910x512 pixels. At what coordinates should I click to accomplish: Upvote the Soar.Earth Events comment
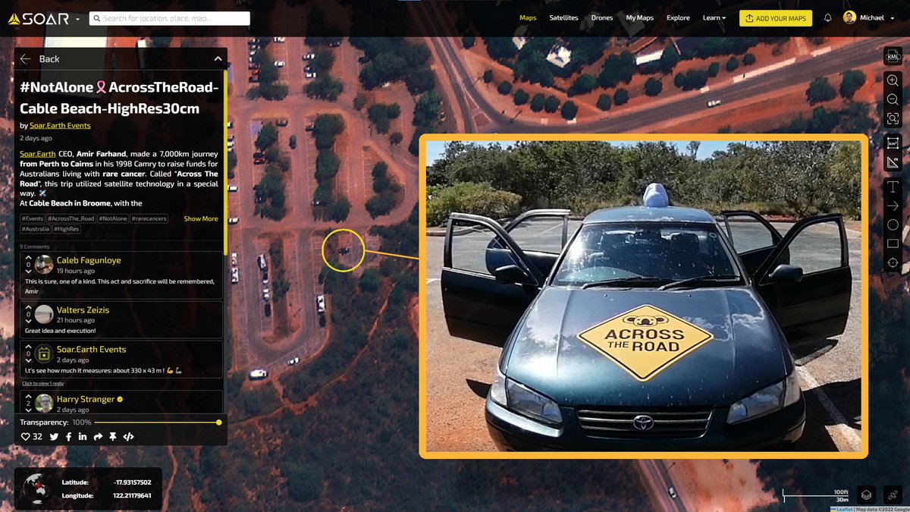point(28,347)
